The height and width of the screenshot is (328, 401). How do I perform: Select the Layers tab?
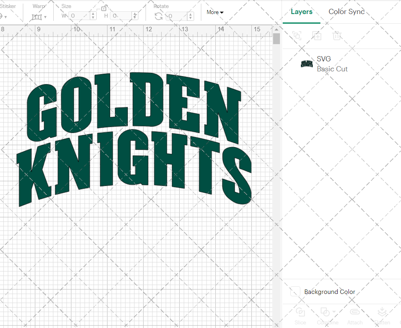[302, 12]
